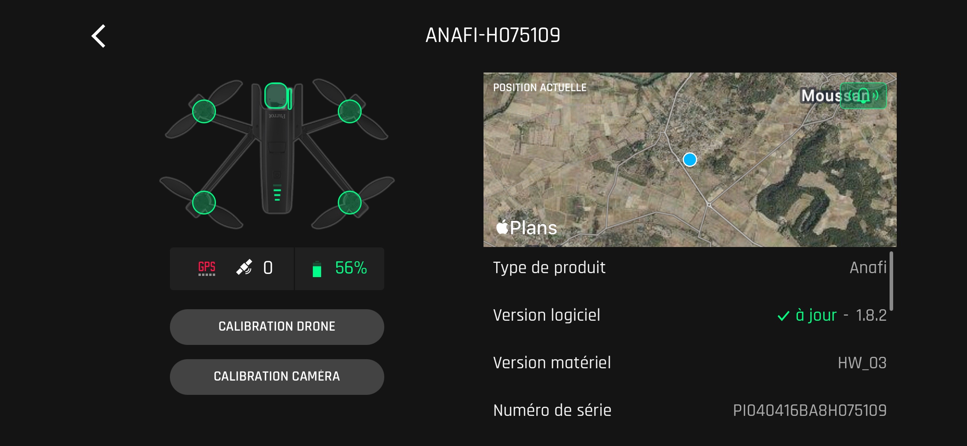Ring the drone with the bell button
This screenshot has width=967, height=446.
click(863, 96)
